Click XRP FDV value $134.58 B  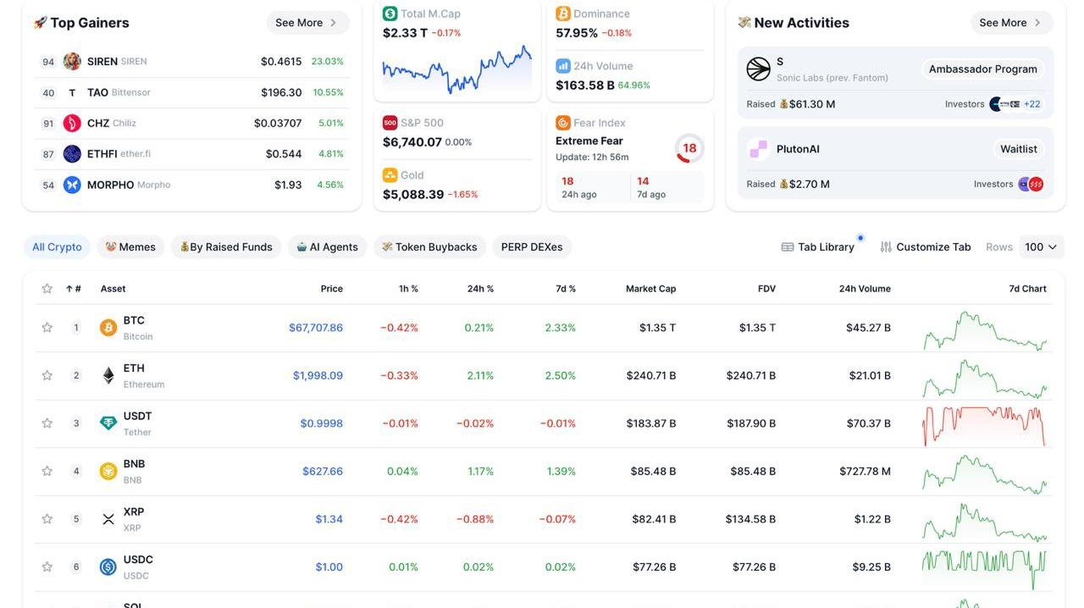coord(750,519)
